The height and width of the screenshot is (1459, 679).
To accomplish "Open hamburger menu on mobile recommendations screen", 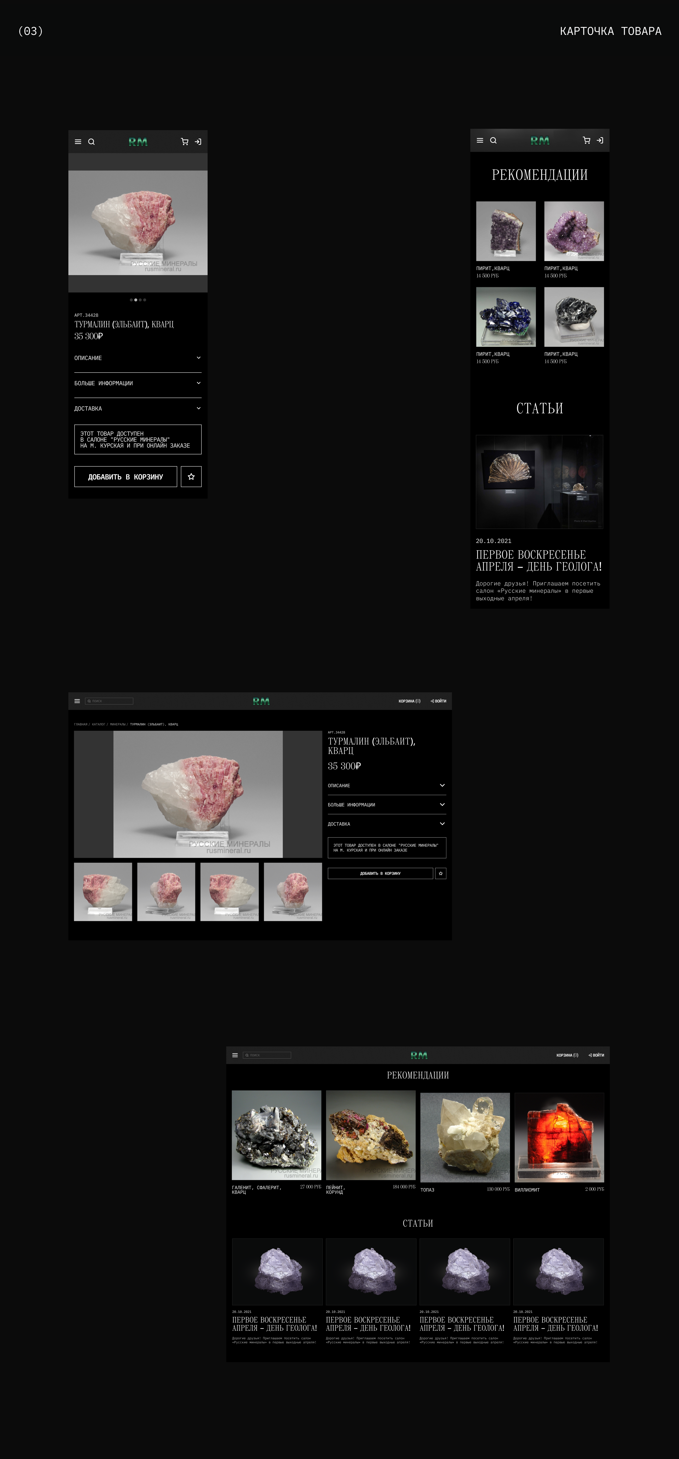I will (480, 140).
